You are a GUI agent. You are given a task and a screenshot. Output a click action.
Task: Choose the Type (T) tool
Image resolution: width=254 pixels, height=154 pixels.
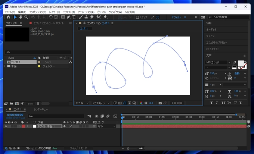click(x=74, y=17)
